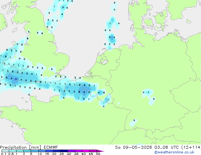Select the 10–15 mm legend swatch
Image resolution: width=201 pixels, height=155 pixels.
42,151
